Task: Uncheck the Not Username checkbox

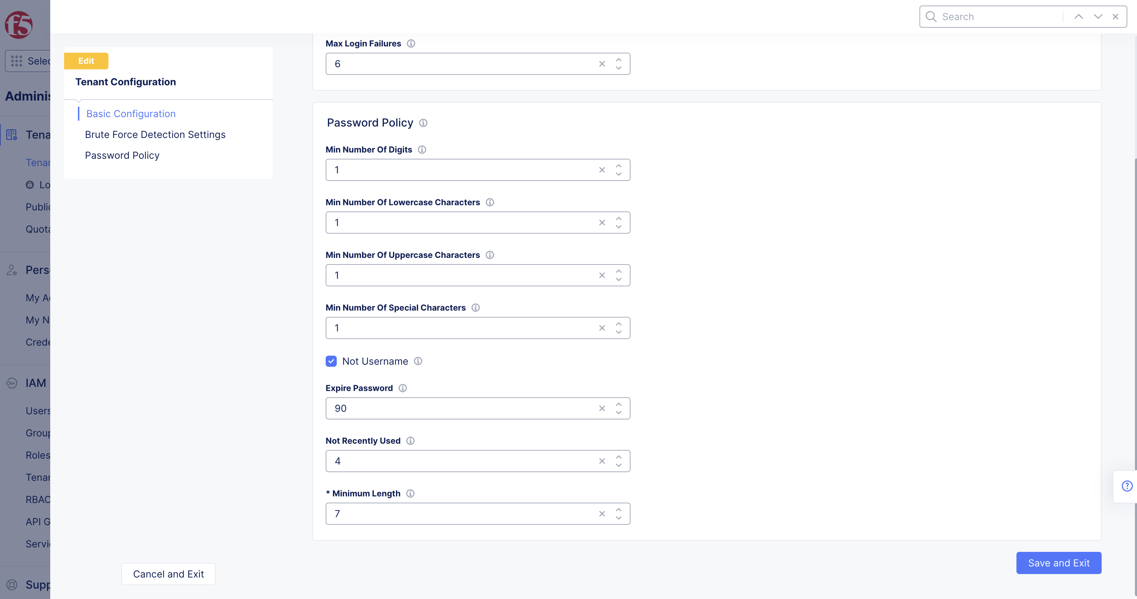Action: 331,361
